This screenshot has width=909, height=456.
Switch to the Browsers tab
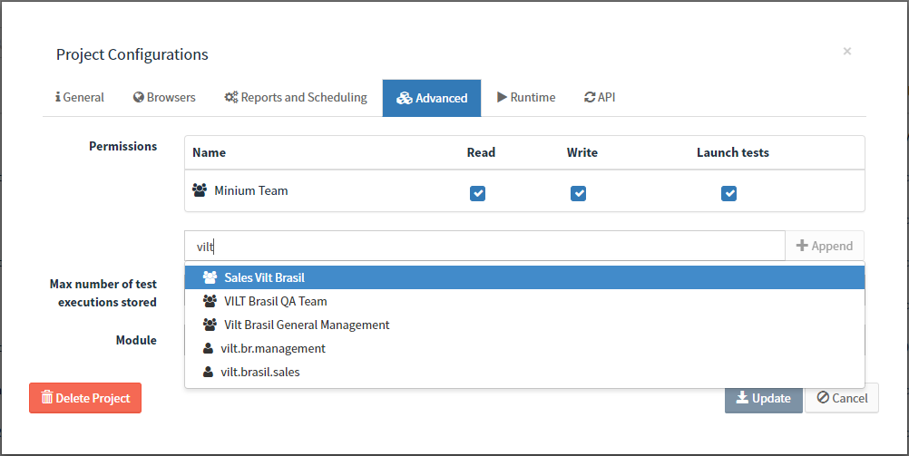coord(164,97)
